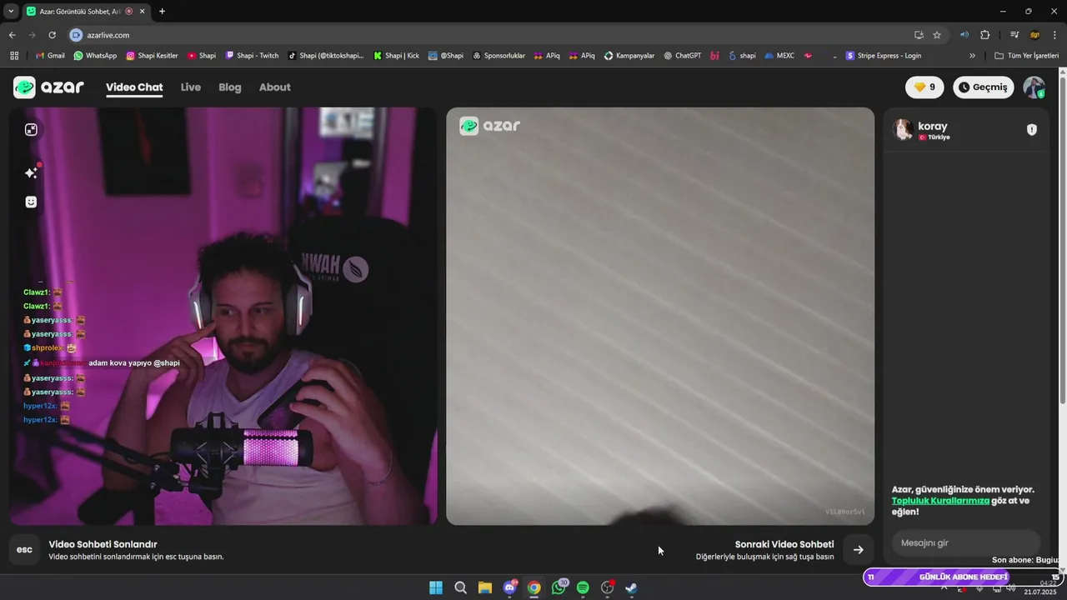Open taskbar Search
1067x600 pixels.
[x=460, y=587]
